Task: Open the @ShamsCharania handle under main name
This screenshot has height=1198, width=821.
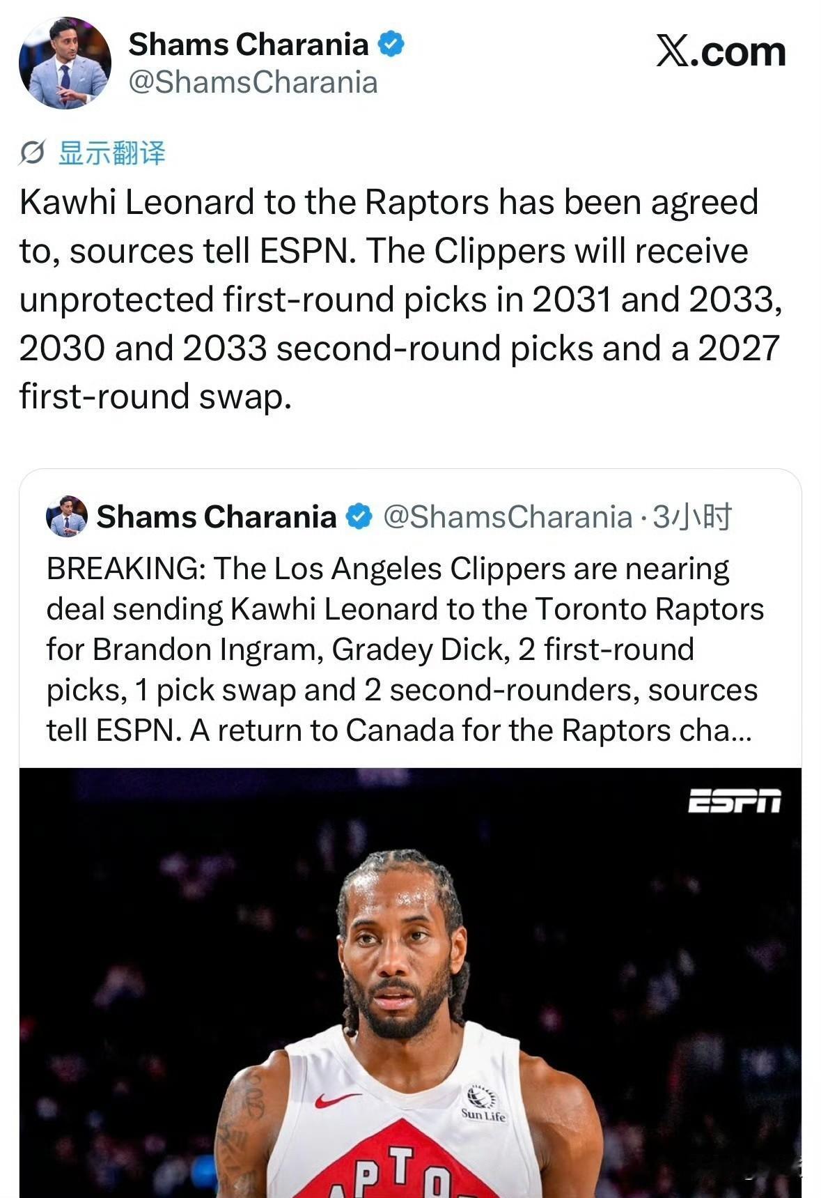Action: tap(253, 82)
